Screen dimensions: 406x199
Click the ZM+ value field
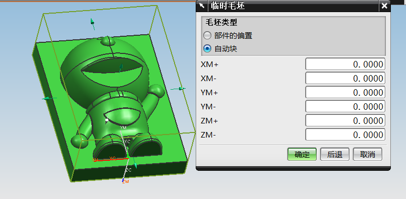[345, 120]
